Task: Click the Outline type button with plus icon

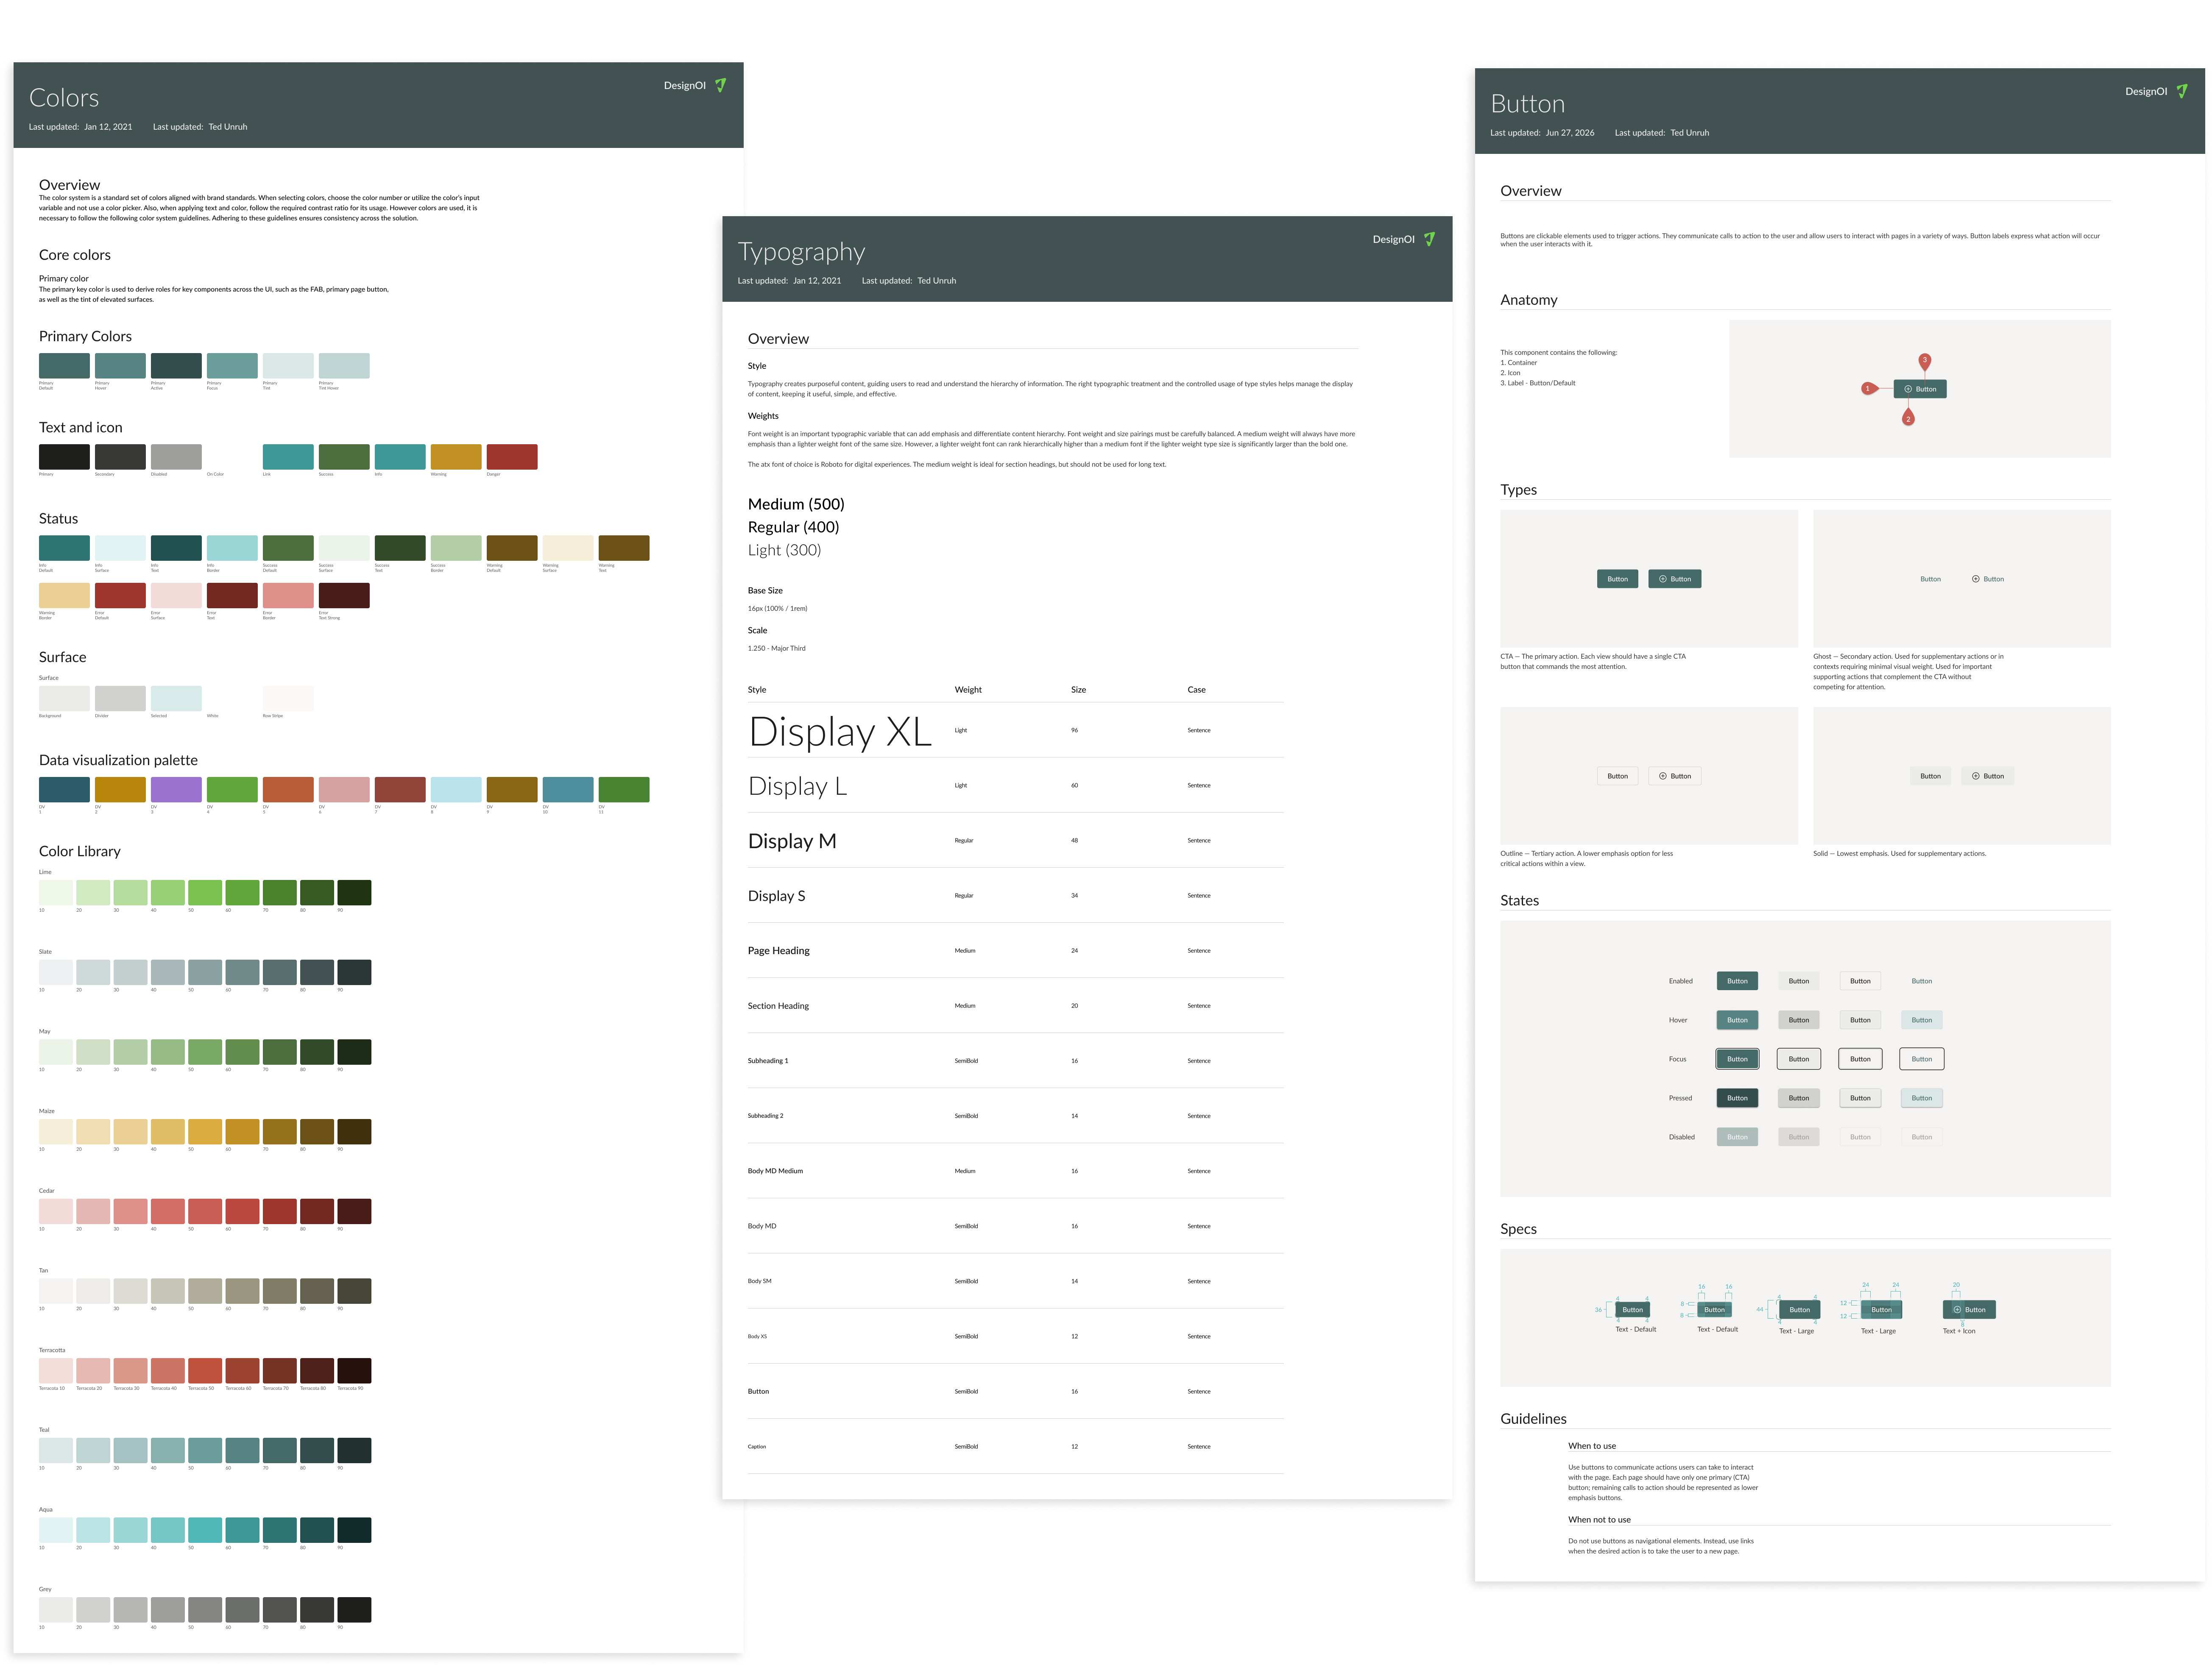Action: (1675, 776)
